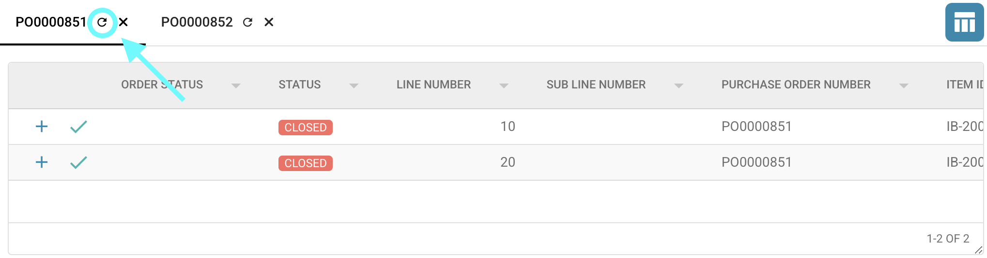Open the column chooser grid icon

click(964, 22)
